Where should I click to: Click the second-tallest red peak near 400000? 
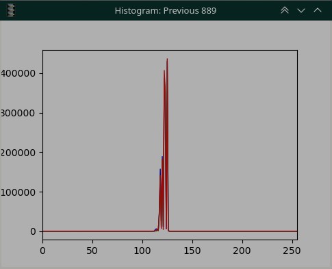click(x=164, y=71)
